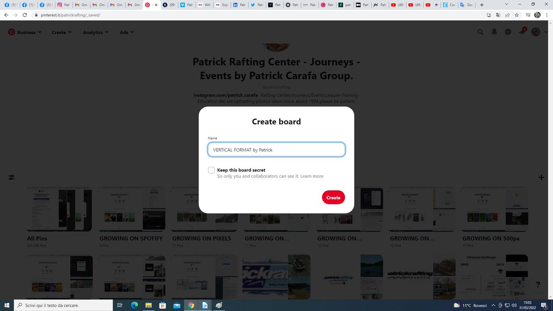Image resolution: width=553 pixels, height=311 pixels.
Task: Click the share page icon in address bar
Action: [507, 15]
